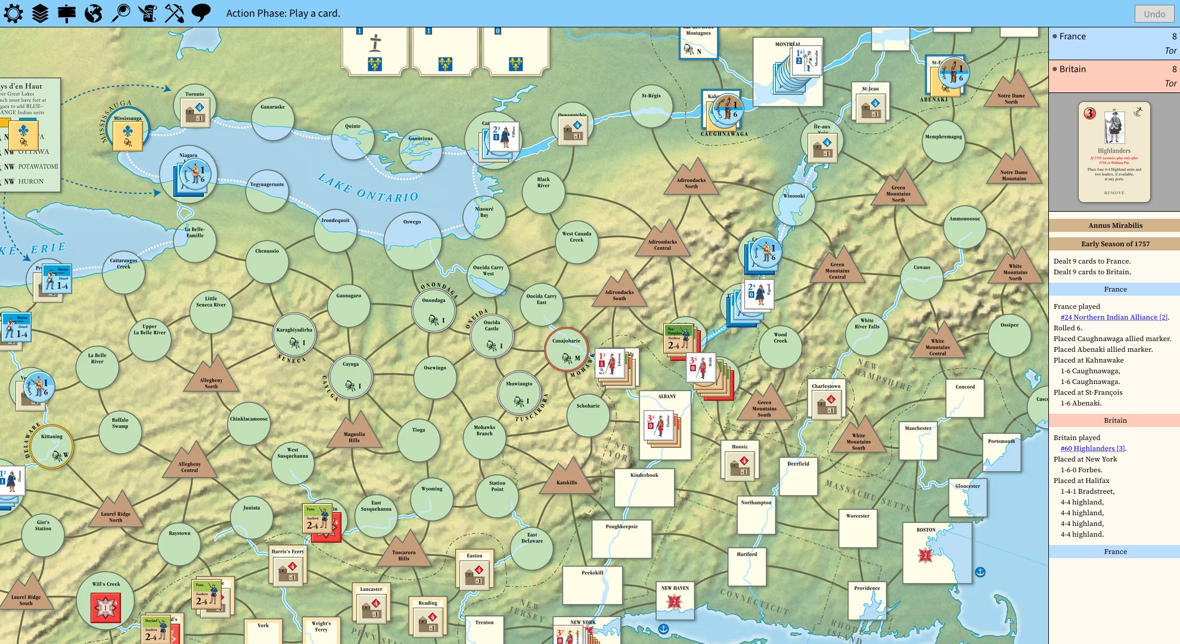Click the crossed pick and shovel icon
This screenshot has width=1180, height=644.
[175, 13]
